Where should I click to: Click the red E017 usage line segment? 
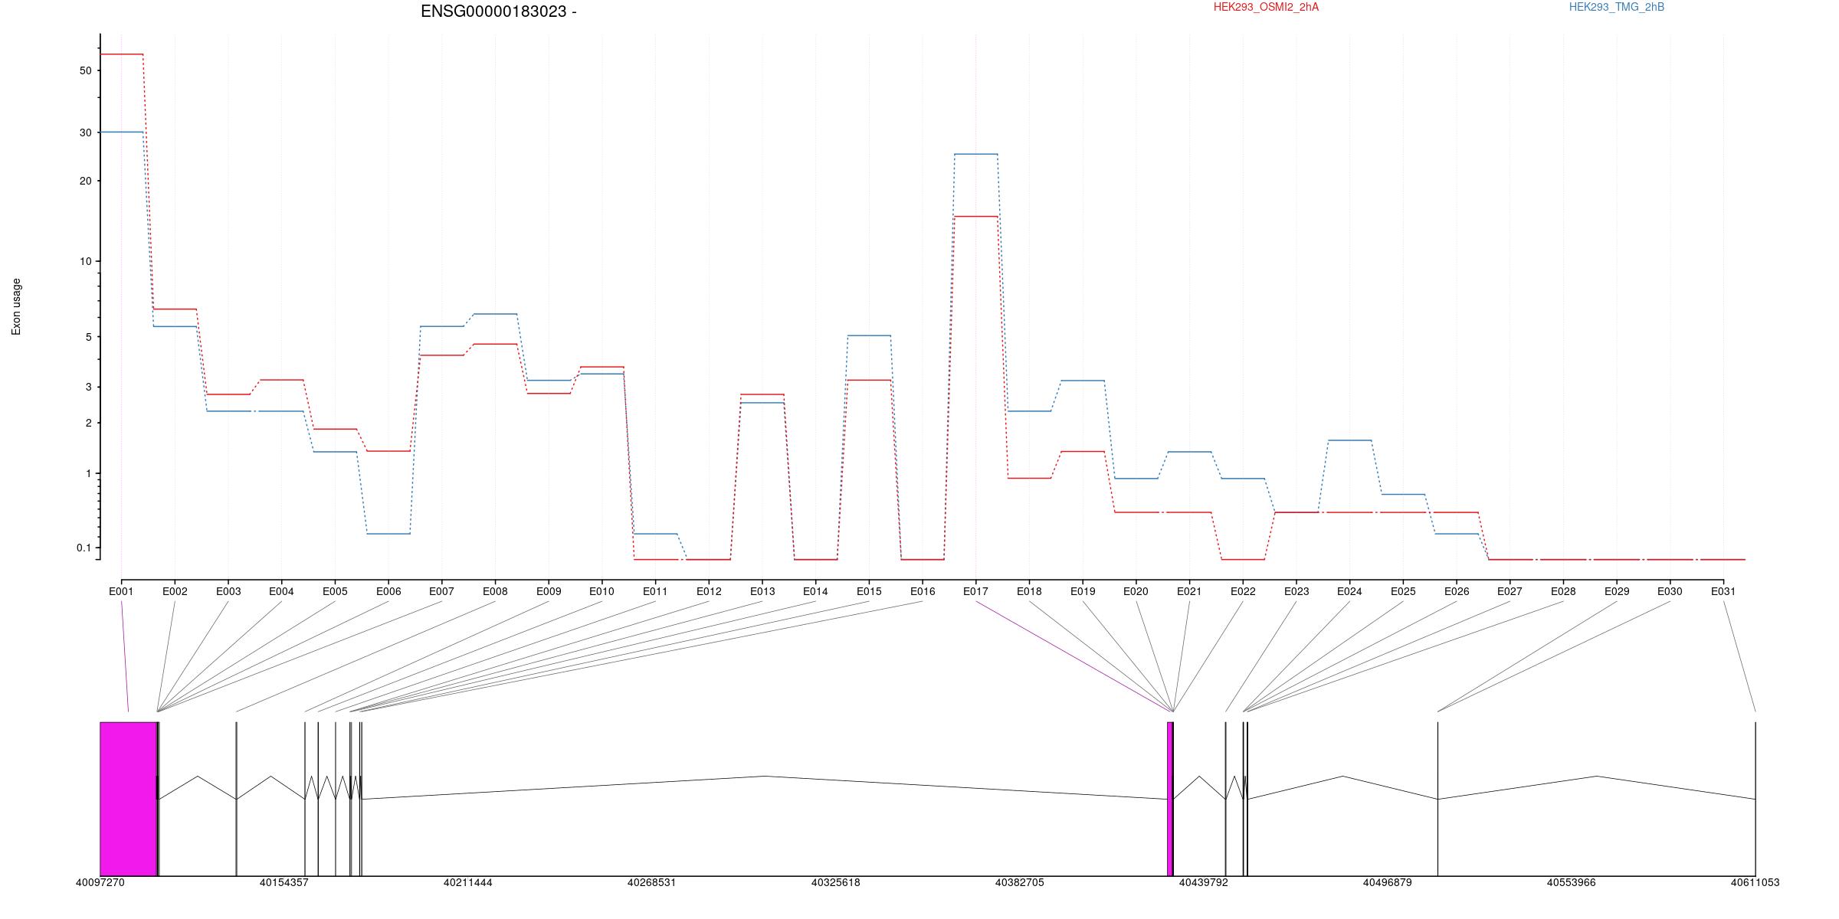click(975, 217)
